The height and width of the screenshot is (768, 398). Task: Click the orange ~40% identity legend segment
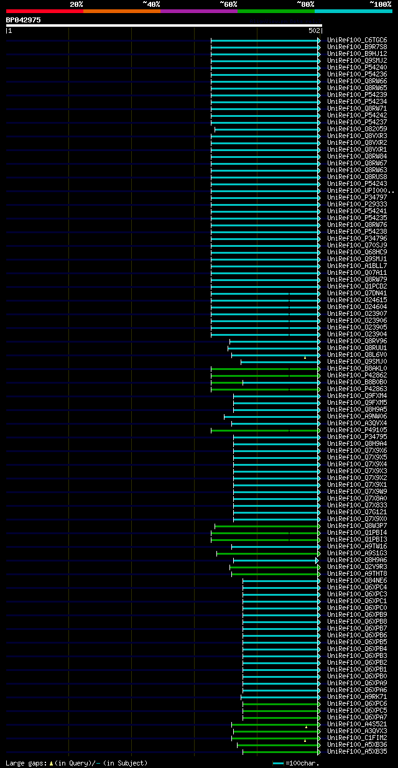[121, 11]
